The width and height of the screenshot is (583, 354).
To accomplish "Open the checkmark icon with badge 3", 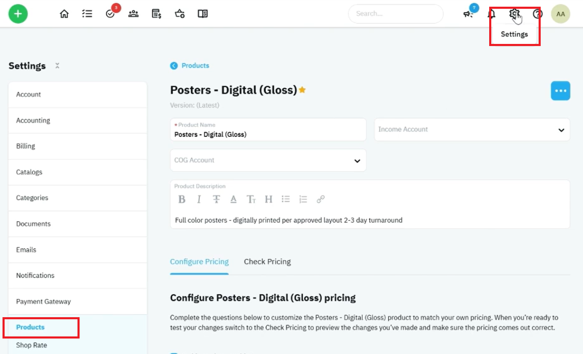I will pos(111,14).
